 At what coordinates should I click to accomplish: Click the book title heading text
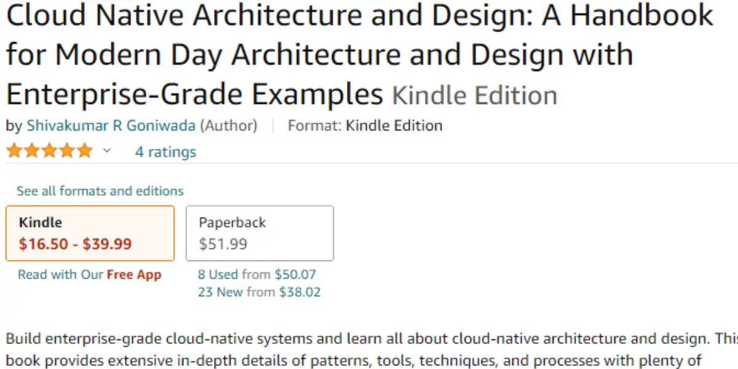tap(360, 54)
